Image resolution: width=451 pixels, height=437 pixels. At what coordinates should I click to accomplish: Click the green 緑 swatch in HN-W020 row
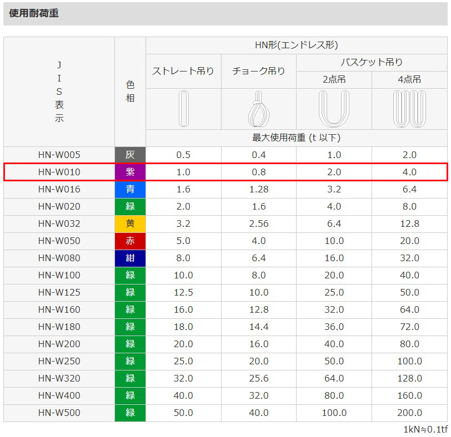(x=130, y=207)
